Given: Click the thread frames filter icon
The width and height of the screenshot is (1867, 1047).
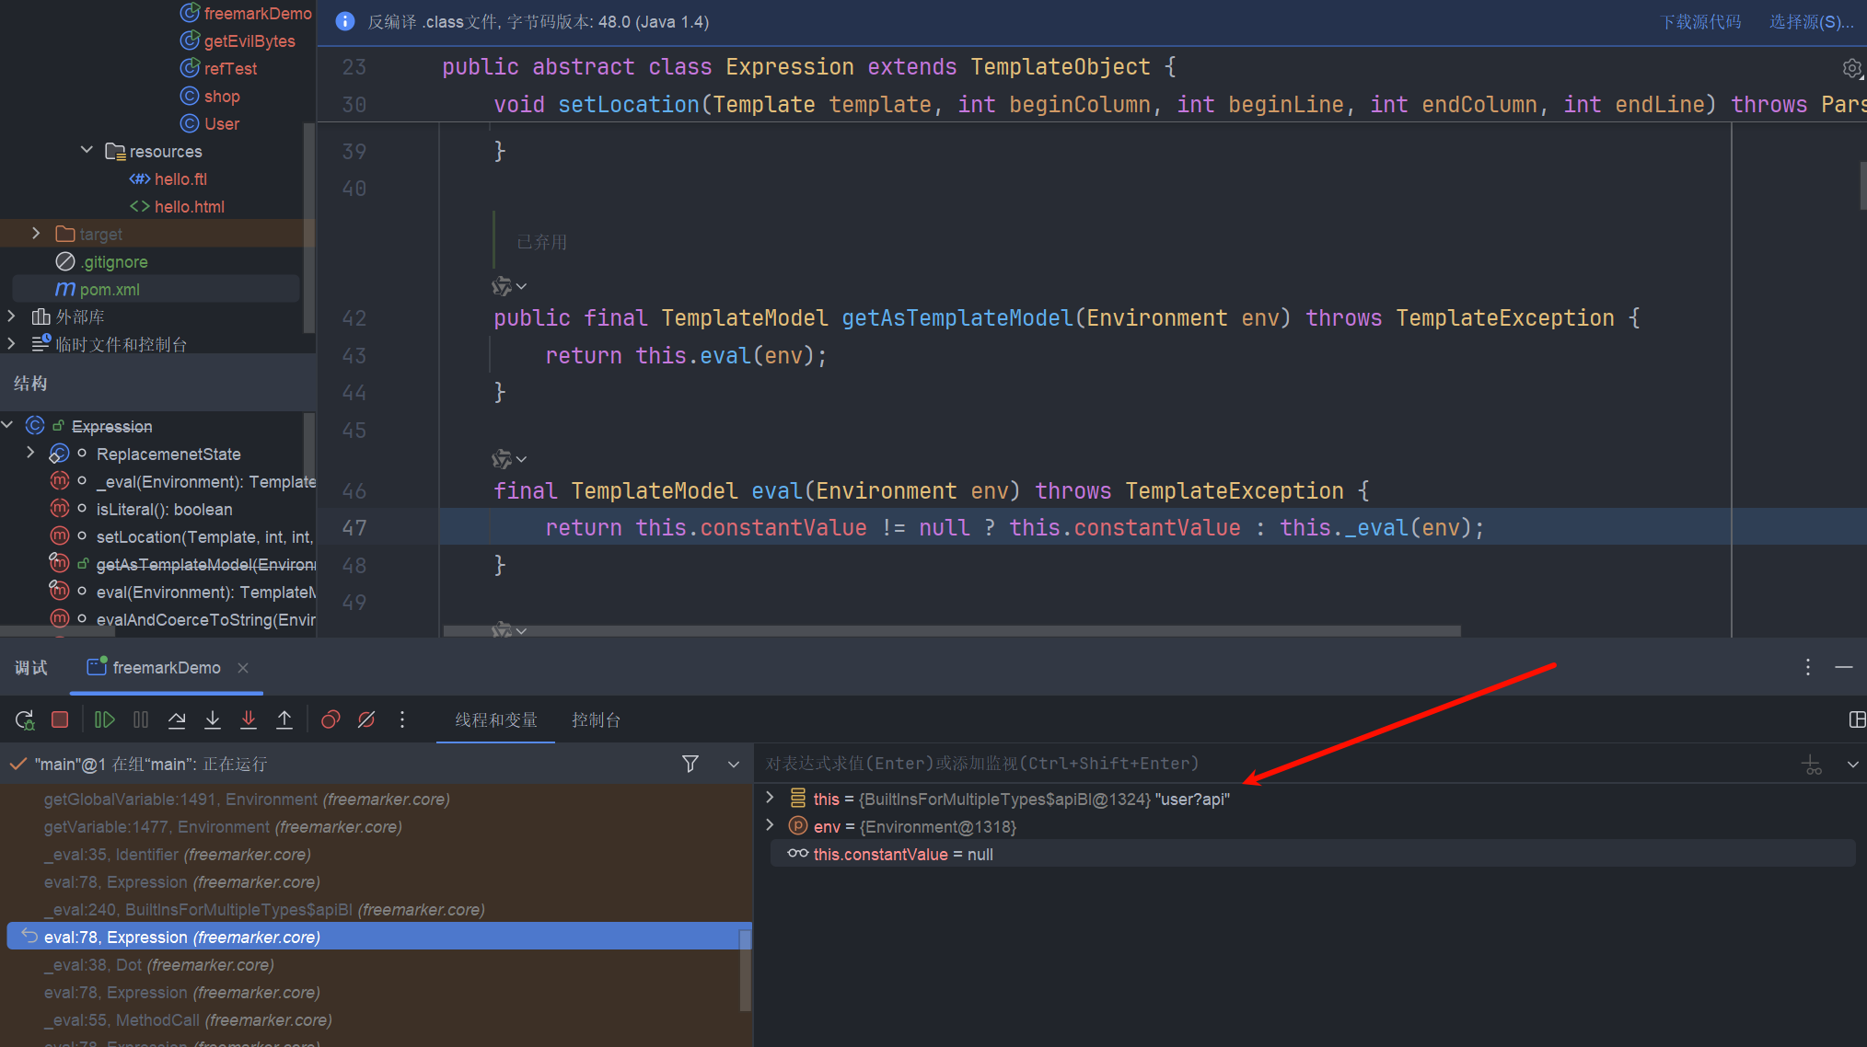Looking at the screenshot, I should [690, 764].
